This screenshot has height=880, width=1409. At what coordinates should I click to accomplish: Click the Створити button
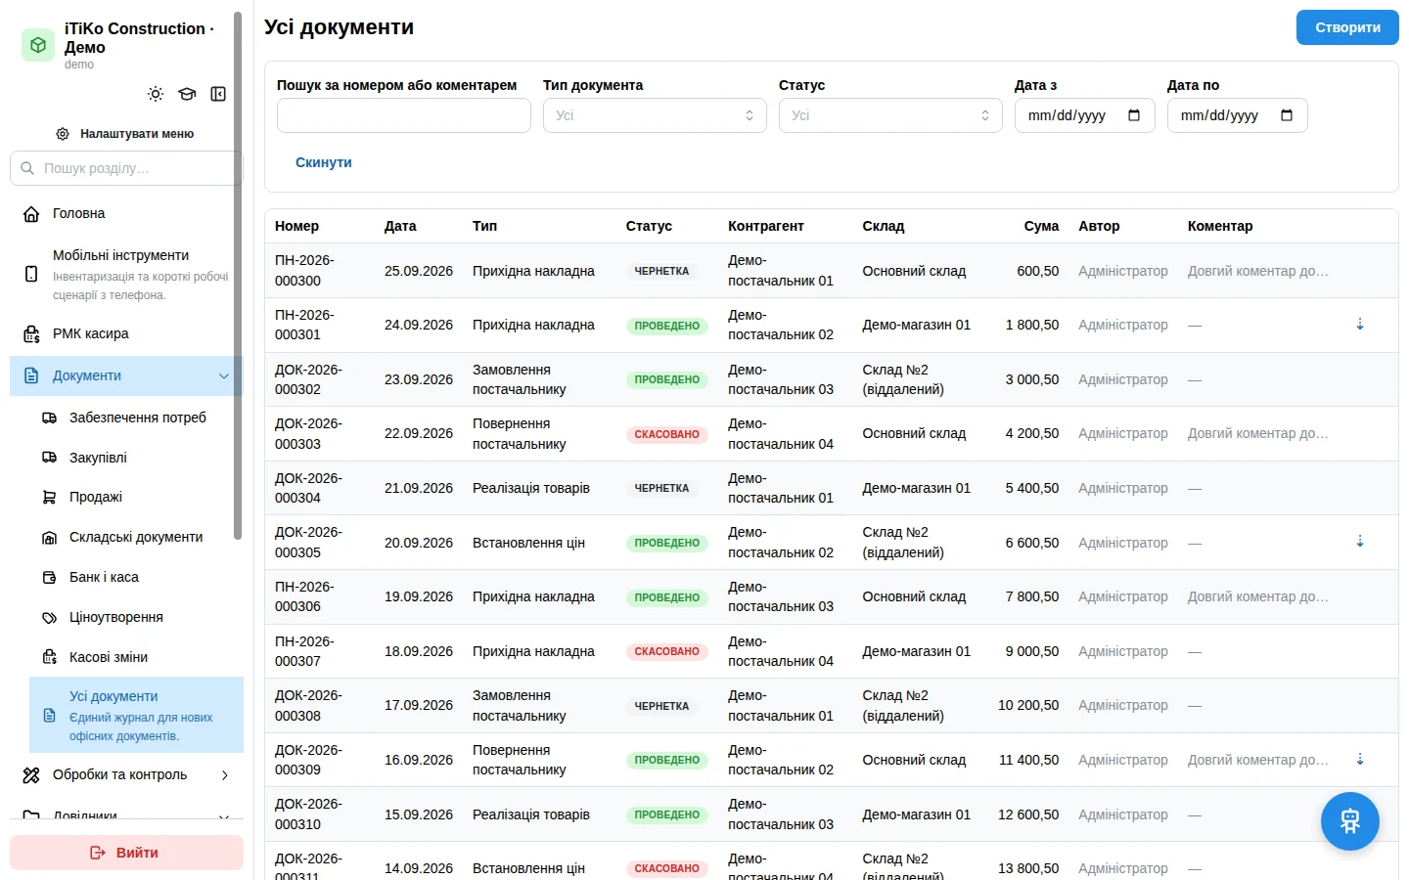(1347, 27)
